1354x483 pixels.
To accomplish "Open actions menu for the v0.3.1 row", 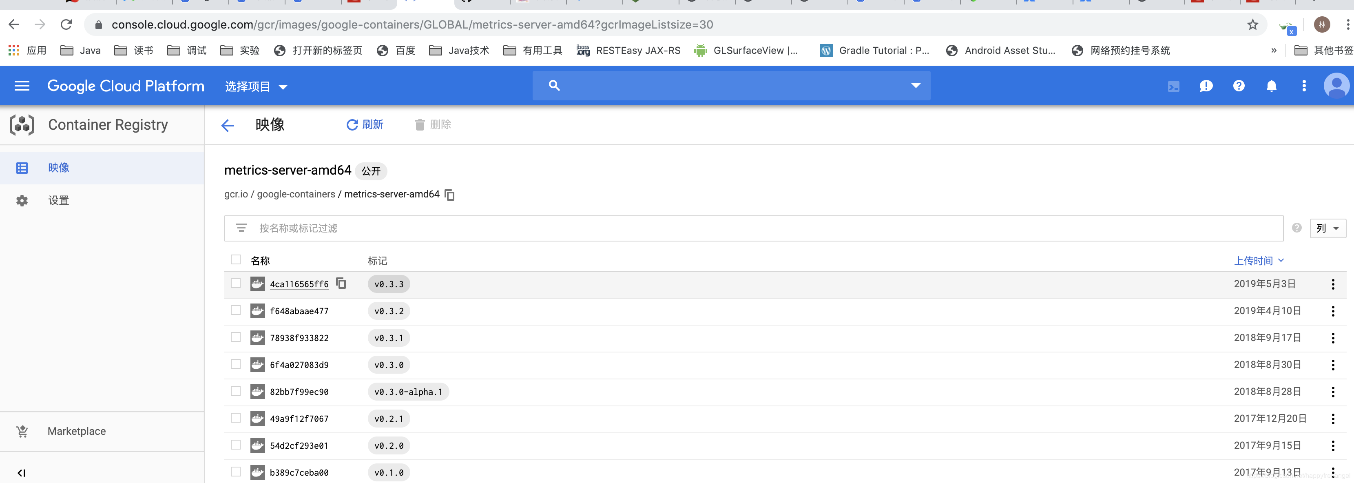I will point(1333,338).
